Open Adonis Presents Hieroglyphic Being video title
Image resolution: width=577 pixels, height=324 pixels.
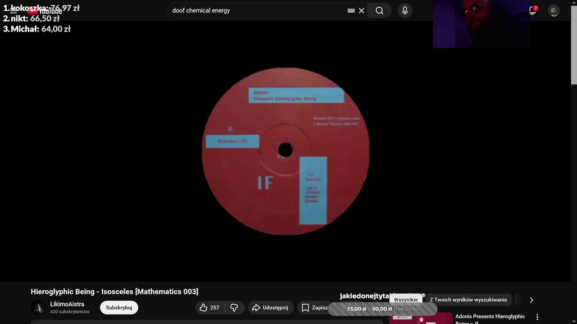(x=490, y=319)
